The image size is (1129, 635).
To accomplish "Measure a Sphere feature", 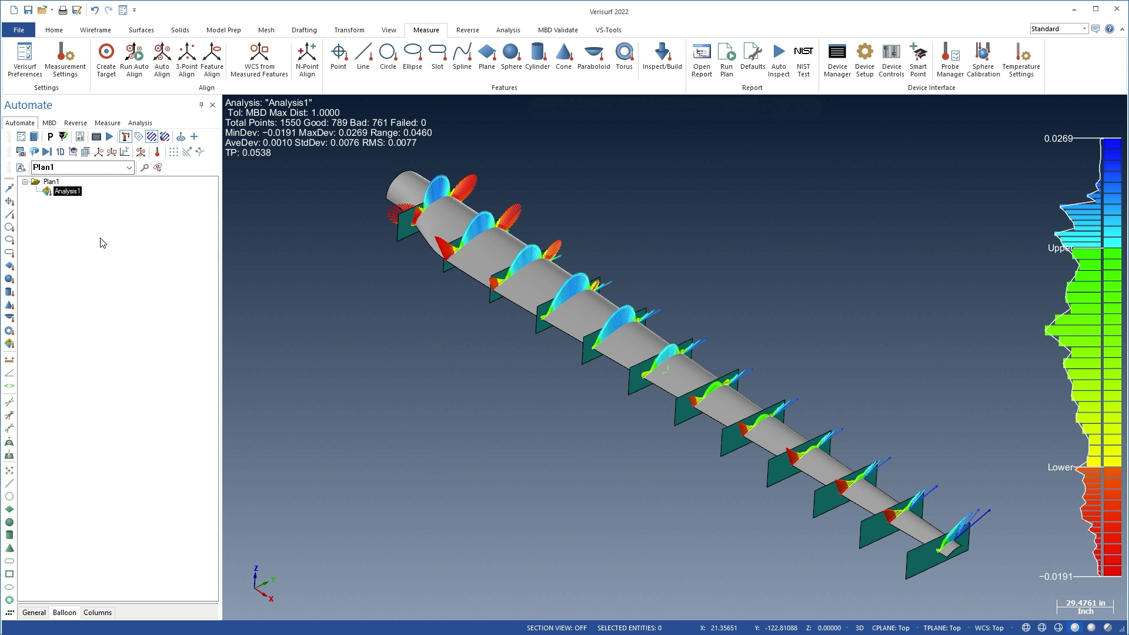I will [512, 56].
